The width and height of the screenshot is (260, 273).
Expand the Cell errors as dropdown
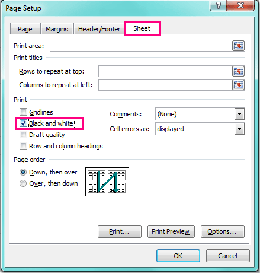239,129
